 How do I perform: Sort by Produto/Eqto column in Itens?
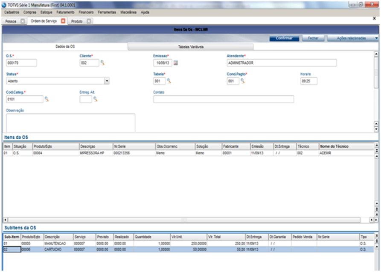(x=56, y=146)
